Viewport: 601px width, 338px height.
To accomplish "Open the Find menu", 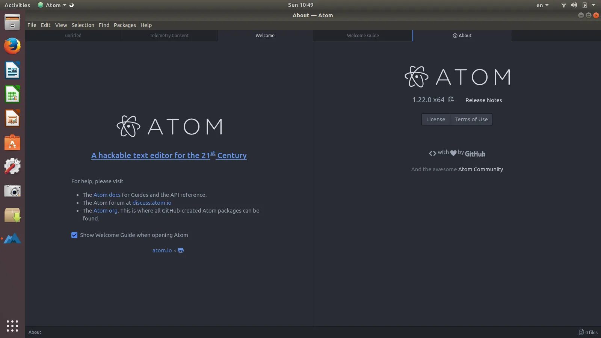I will click(x=104, y=25).
